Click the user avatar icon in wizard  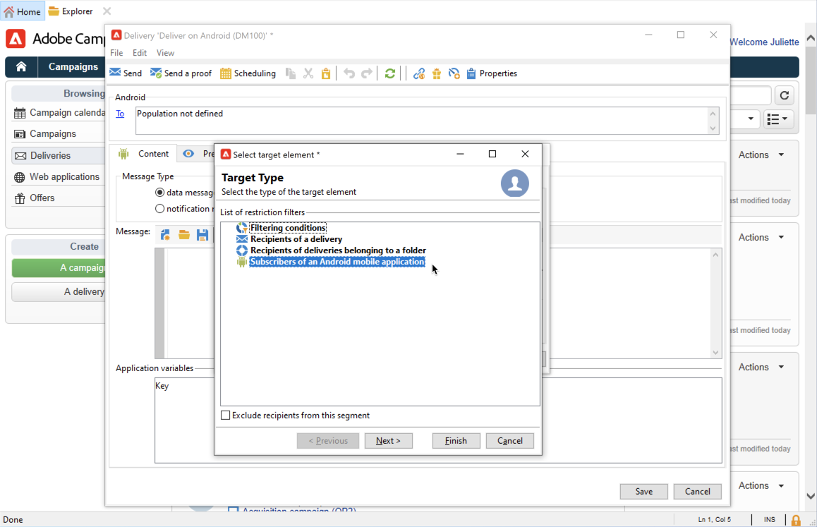click(x=515, y=183)
